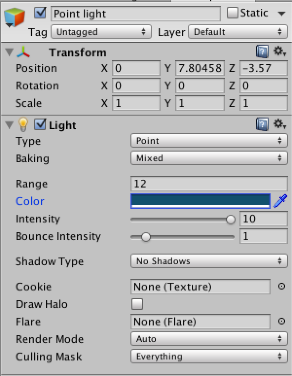The height and width of the screenshot is (376, 292).
Task: Open the Static flags dropdown arrow
Action: 281,14
